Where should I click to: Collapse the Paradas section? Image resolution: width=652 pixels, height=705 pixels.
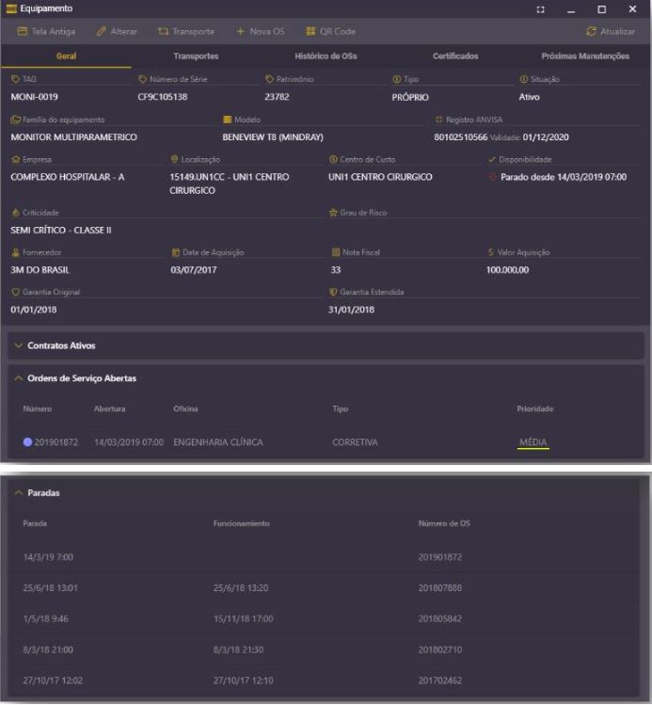[19, 491]
